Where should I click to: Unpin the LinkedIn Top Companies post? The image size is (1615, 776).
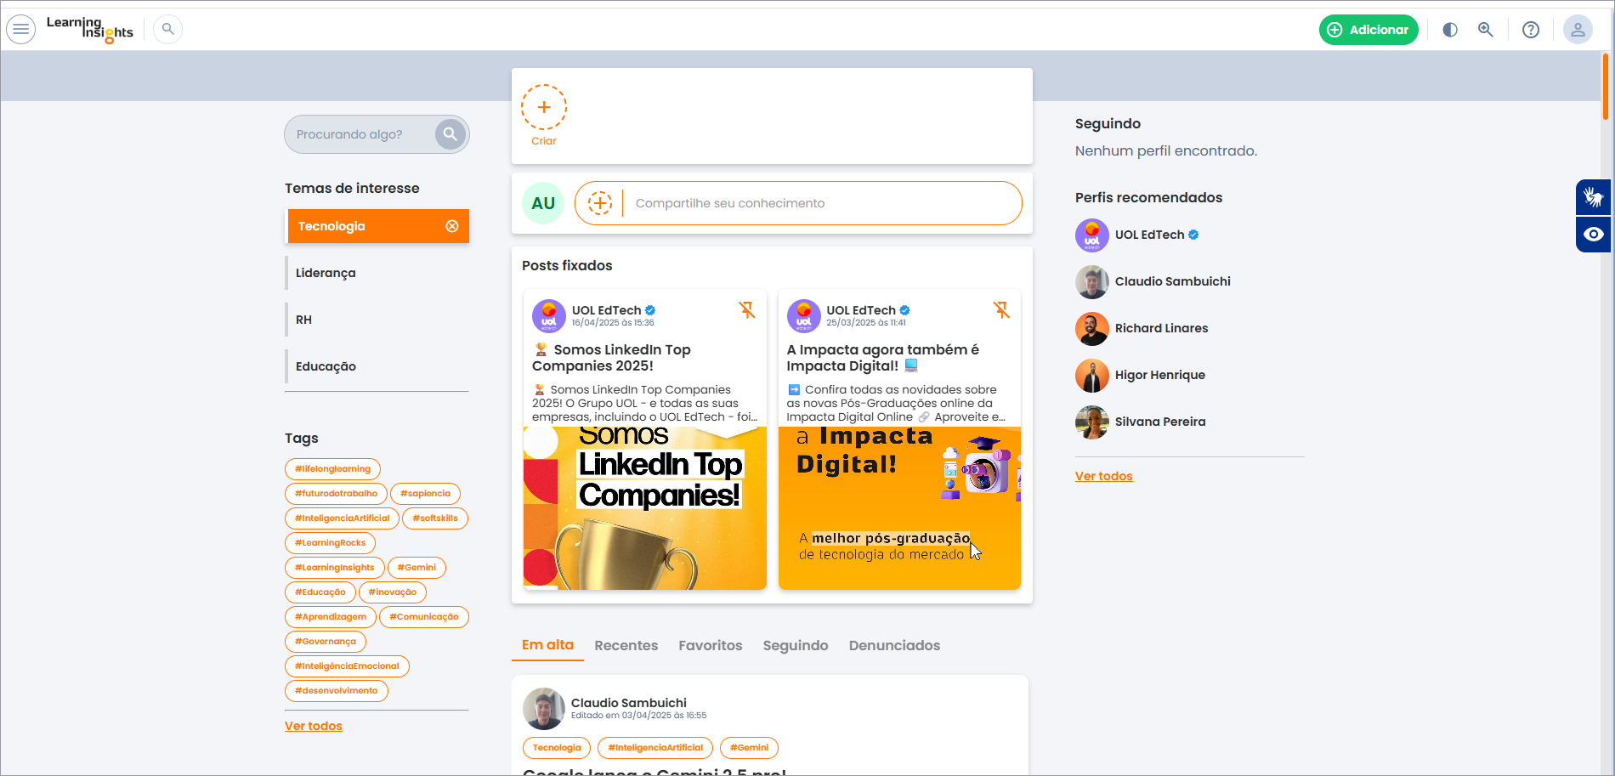click(747, 310)
